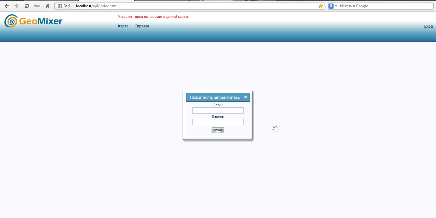Screen dimensions: 436x218
Task: Open the Карта menu
Action: click(x=123, y=26)
